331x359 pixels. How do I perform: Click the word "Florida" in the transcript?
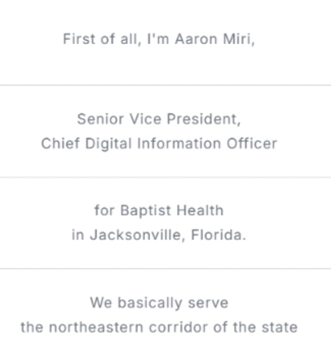(x=218, y=235)
